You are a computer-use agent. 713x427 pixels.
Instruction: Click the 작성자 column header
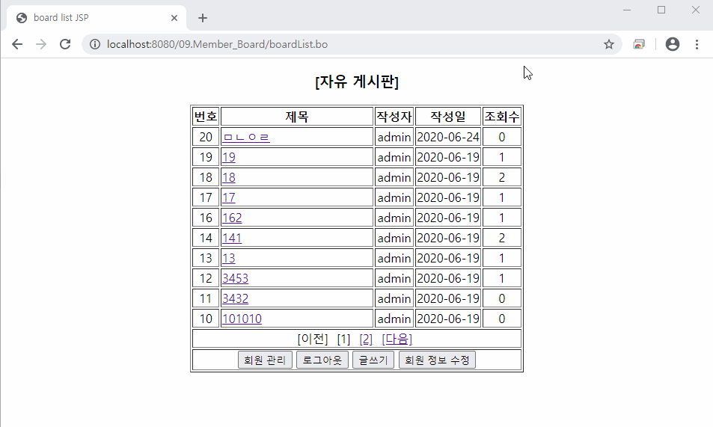pyautogui.click(x=394, y=117)
